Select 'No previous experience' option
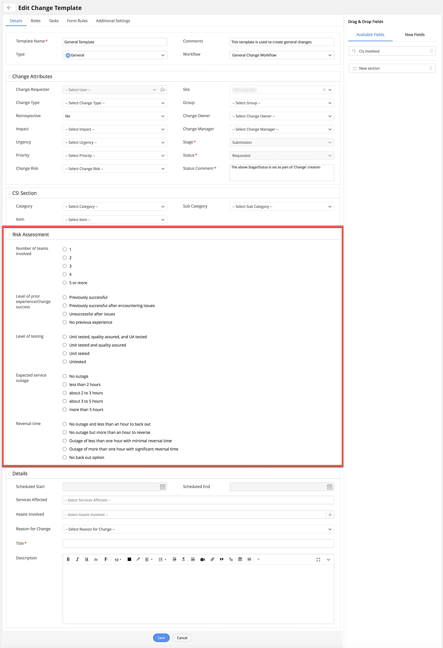This screenshot has height=648, width=443. tap(65, 322)
